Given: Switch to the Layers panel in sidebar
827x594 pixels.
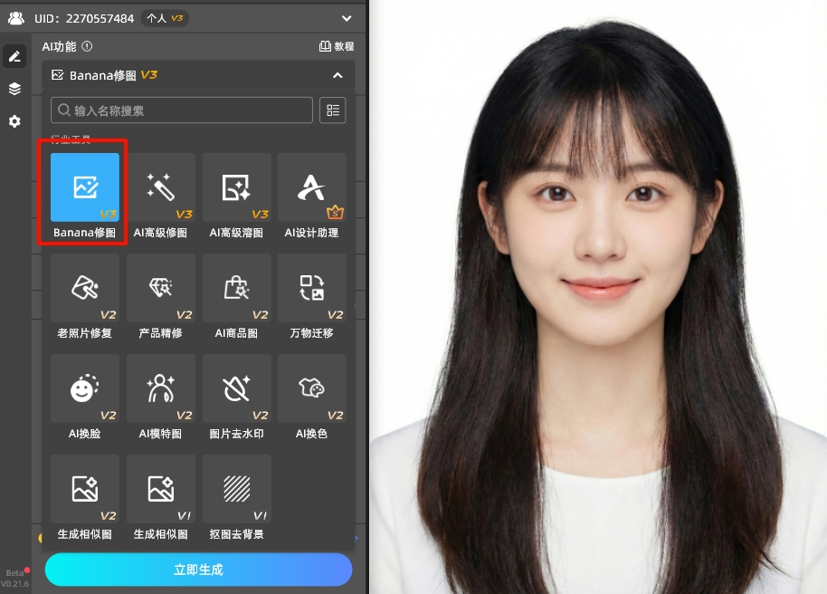Looking at the screenshot, I should (14, 89).
